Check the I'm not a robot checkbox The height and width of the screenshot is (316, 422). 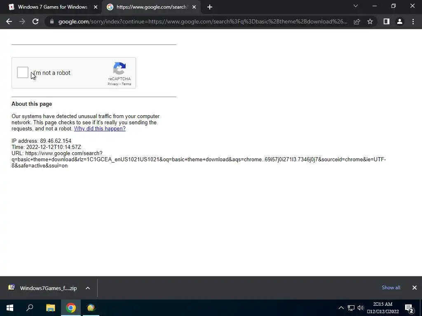point(23,72)
